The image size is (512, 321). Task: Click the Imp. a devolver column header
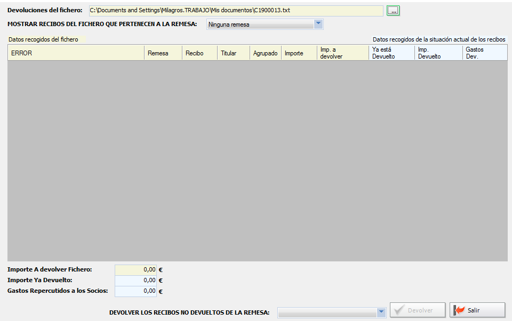point(342,53)
